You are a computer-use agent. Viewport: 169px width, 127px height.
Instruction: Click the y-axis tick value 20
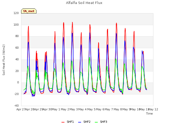[x=17, y=71]
